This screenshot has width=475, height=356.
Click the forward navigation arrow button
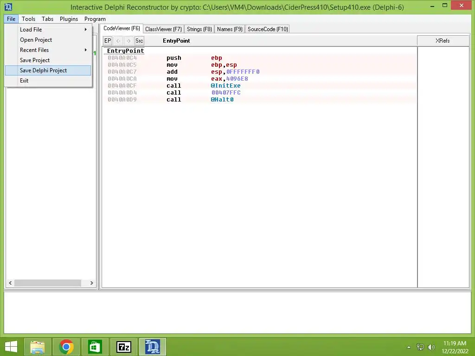[x=129, y=41]
